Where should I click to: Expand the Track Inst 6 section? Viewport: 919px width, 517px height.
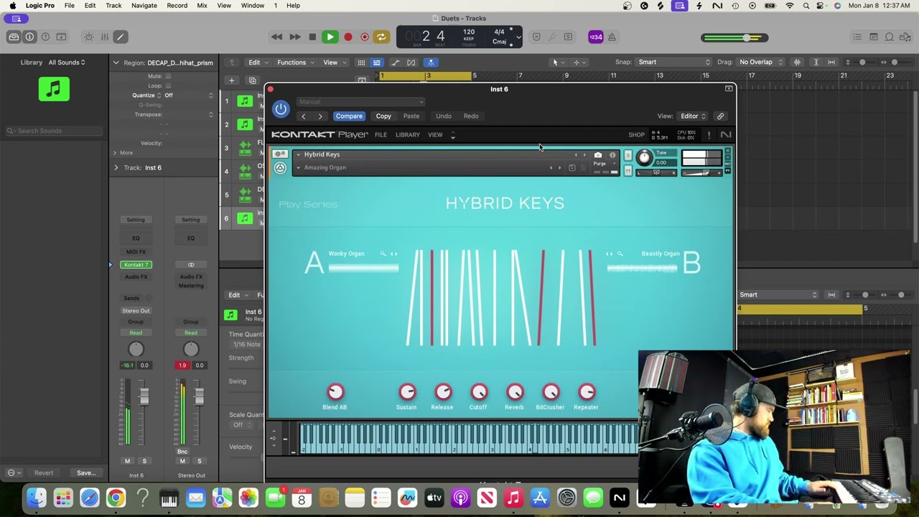(116, 167)
